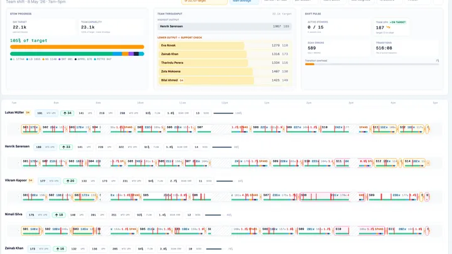Click the transition overhead progress bar
Viewport: 452px width, 254px height.
click(372, 64)
